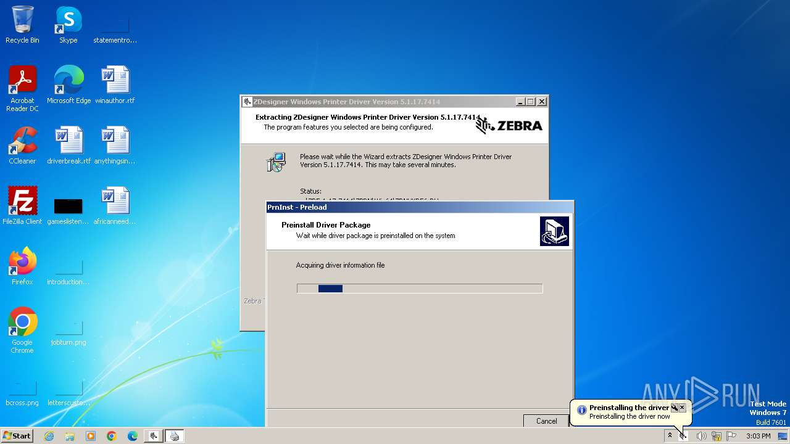This screenshot has height=444, width=790.
Task: Click 'Status:' label in ZDesigner window
Action: coord(310,191)
